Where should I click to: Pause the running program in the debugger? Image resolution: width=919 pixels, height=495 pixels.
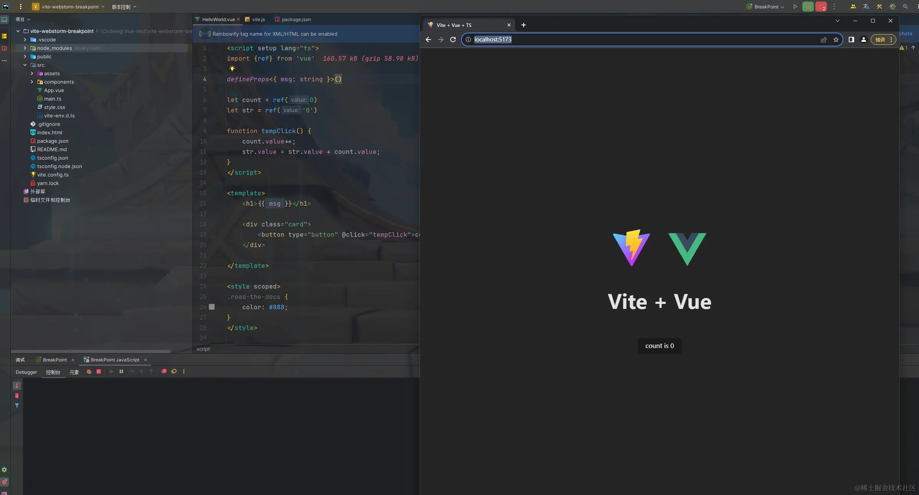coord(121,371)
